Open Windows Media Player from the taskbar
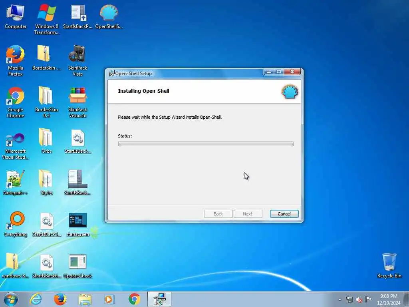Image resolution: width=409 pixels, height=307 pixels. tap(109, 299)
